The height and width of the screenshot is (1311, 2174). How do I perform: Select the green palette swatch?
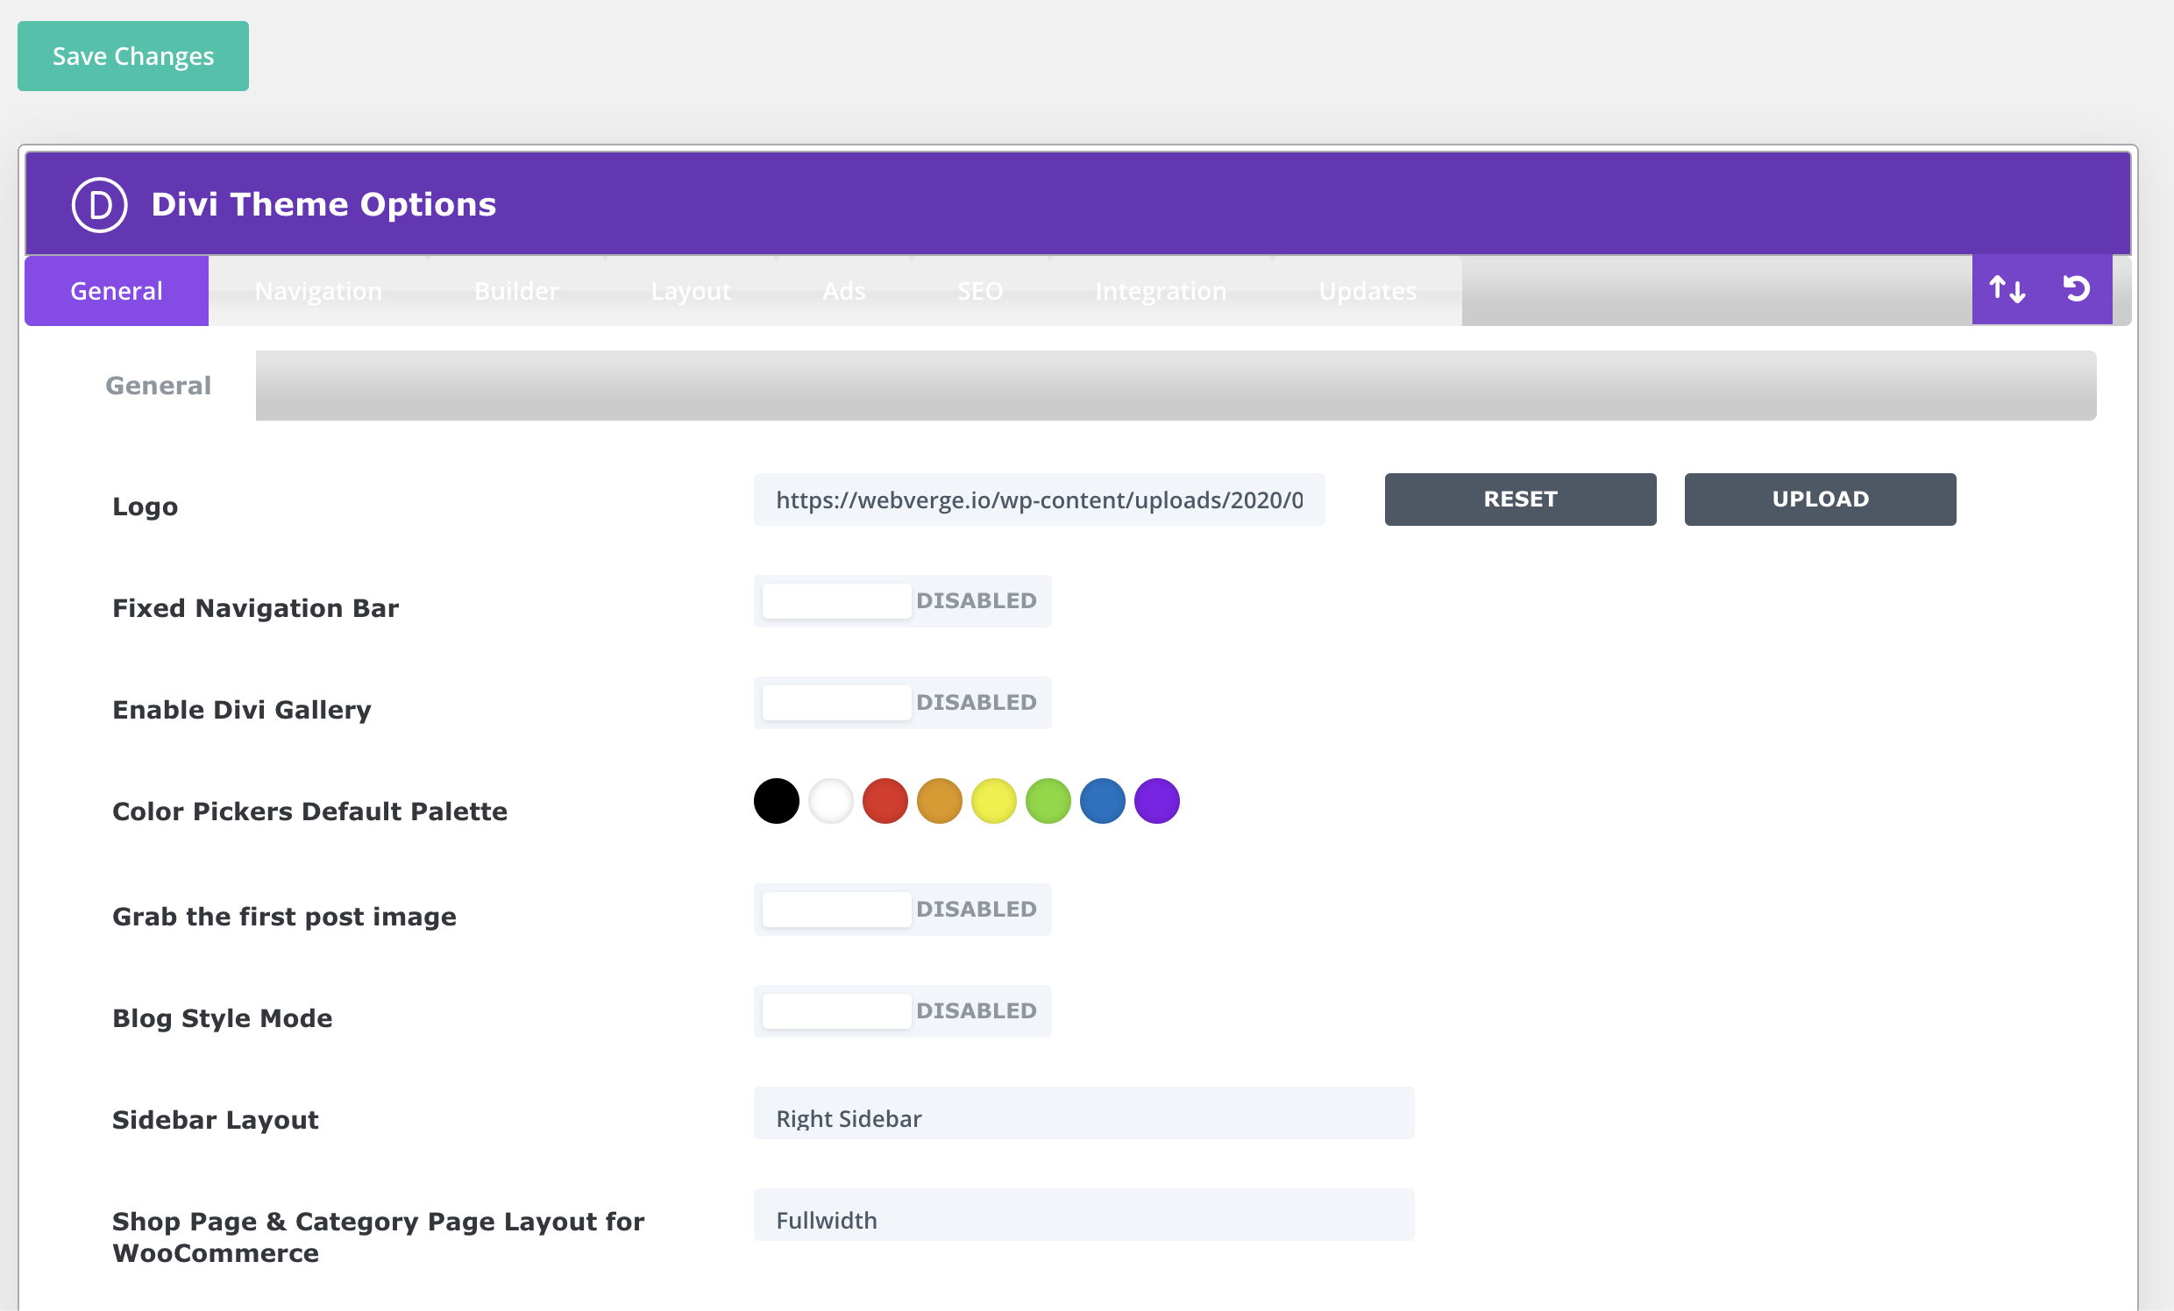point(1048,801)
